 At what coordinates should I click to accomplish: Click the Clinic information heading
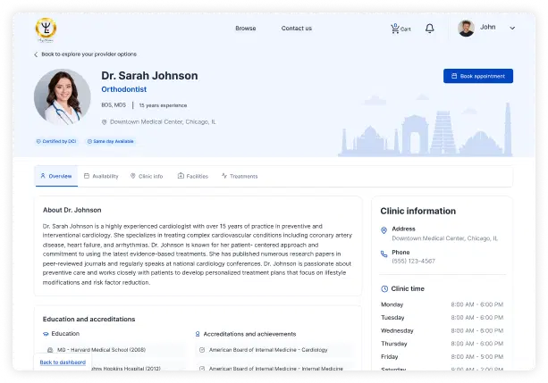coord(418,211)
